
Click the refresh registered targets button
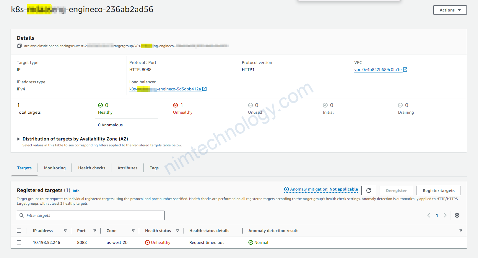[x=368, y=191]
